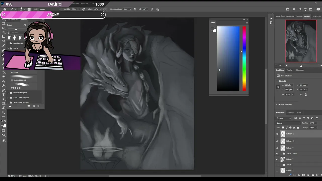This screenshot has width=322, height=181.
Task: Create a new layer icon
Action: pos(317,175)
